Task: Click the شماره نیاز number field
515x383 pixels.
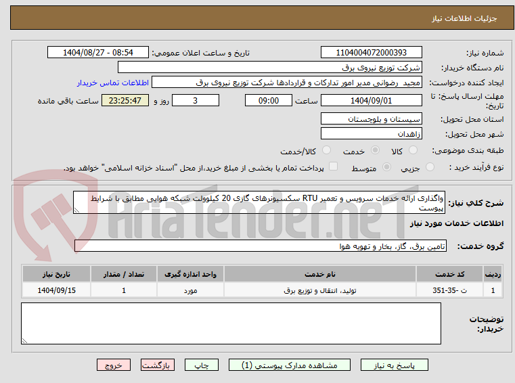Action: coord(371,52)
